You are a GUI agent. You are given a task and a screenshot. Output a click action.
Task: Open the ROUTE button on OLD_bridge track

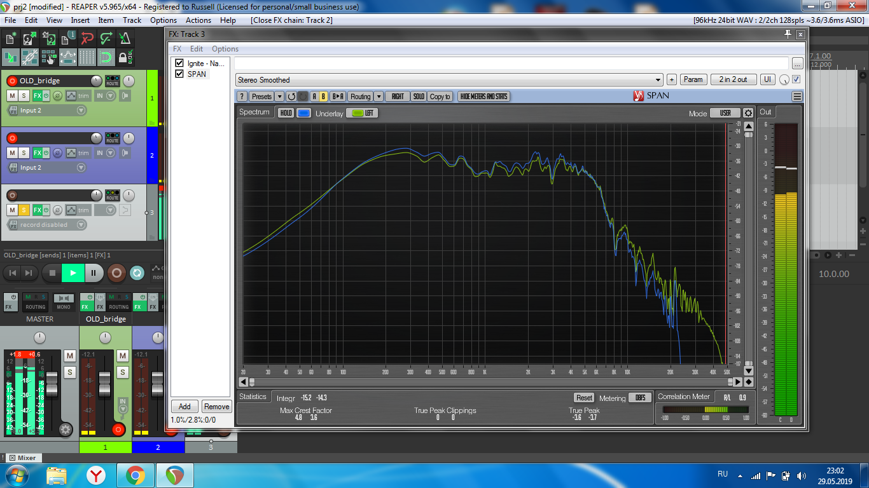point(113,81)
